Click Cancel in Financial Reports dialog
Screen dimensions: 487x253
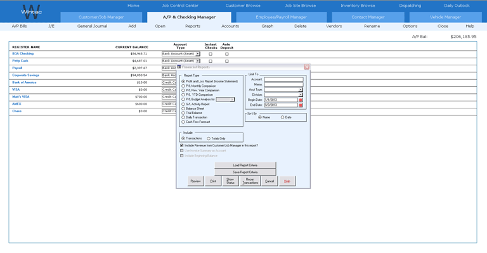pyautogui.click(x=269, y=181)
